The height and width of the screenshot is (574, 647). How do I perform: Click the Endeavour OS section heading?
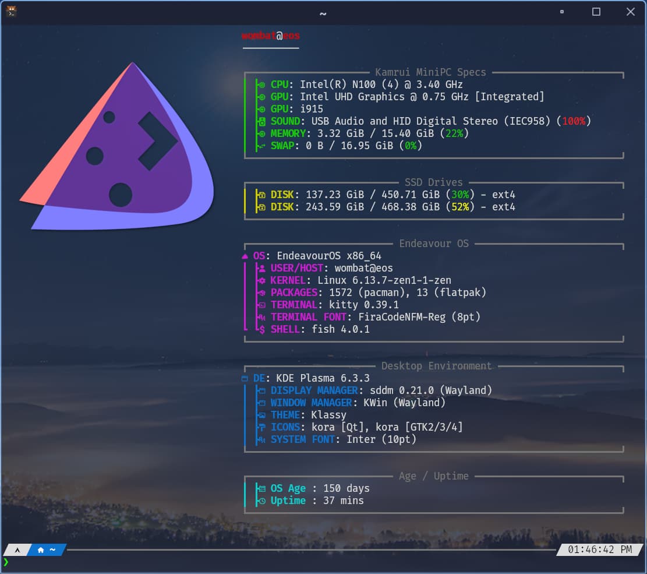click(x=434, y=244)
